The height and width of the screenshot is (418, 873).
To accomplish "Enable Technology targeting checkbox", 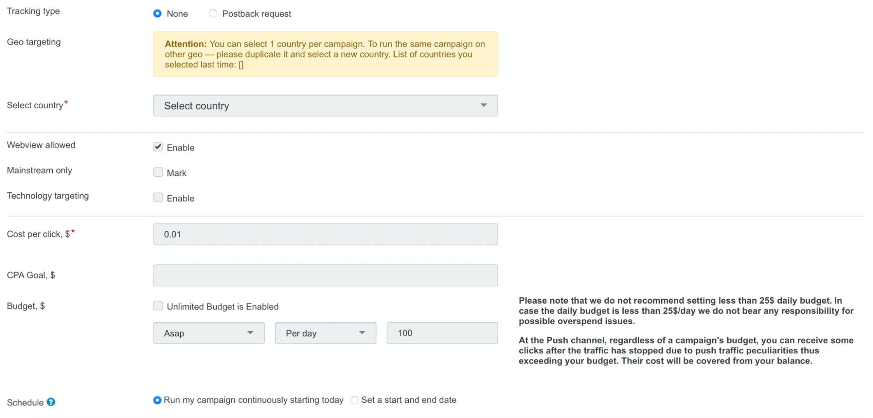I will pyautogui.click(x=158, y=198).
